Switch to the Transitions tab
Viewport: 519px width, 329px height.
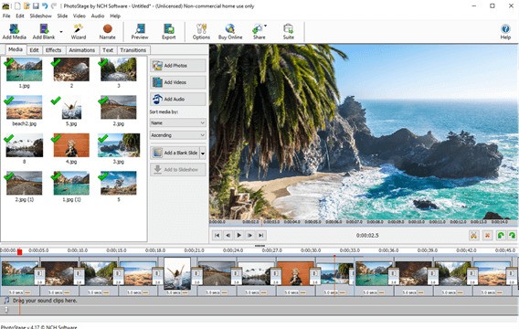click(133, 50)
